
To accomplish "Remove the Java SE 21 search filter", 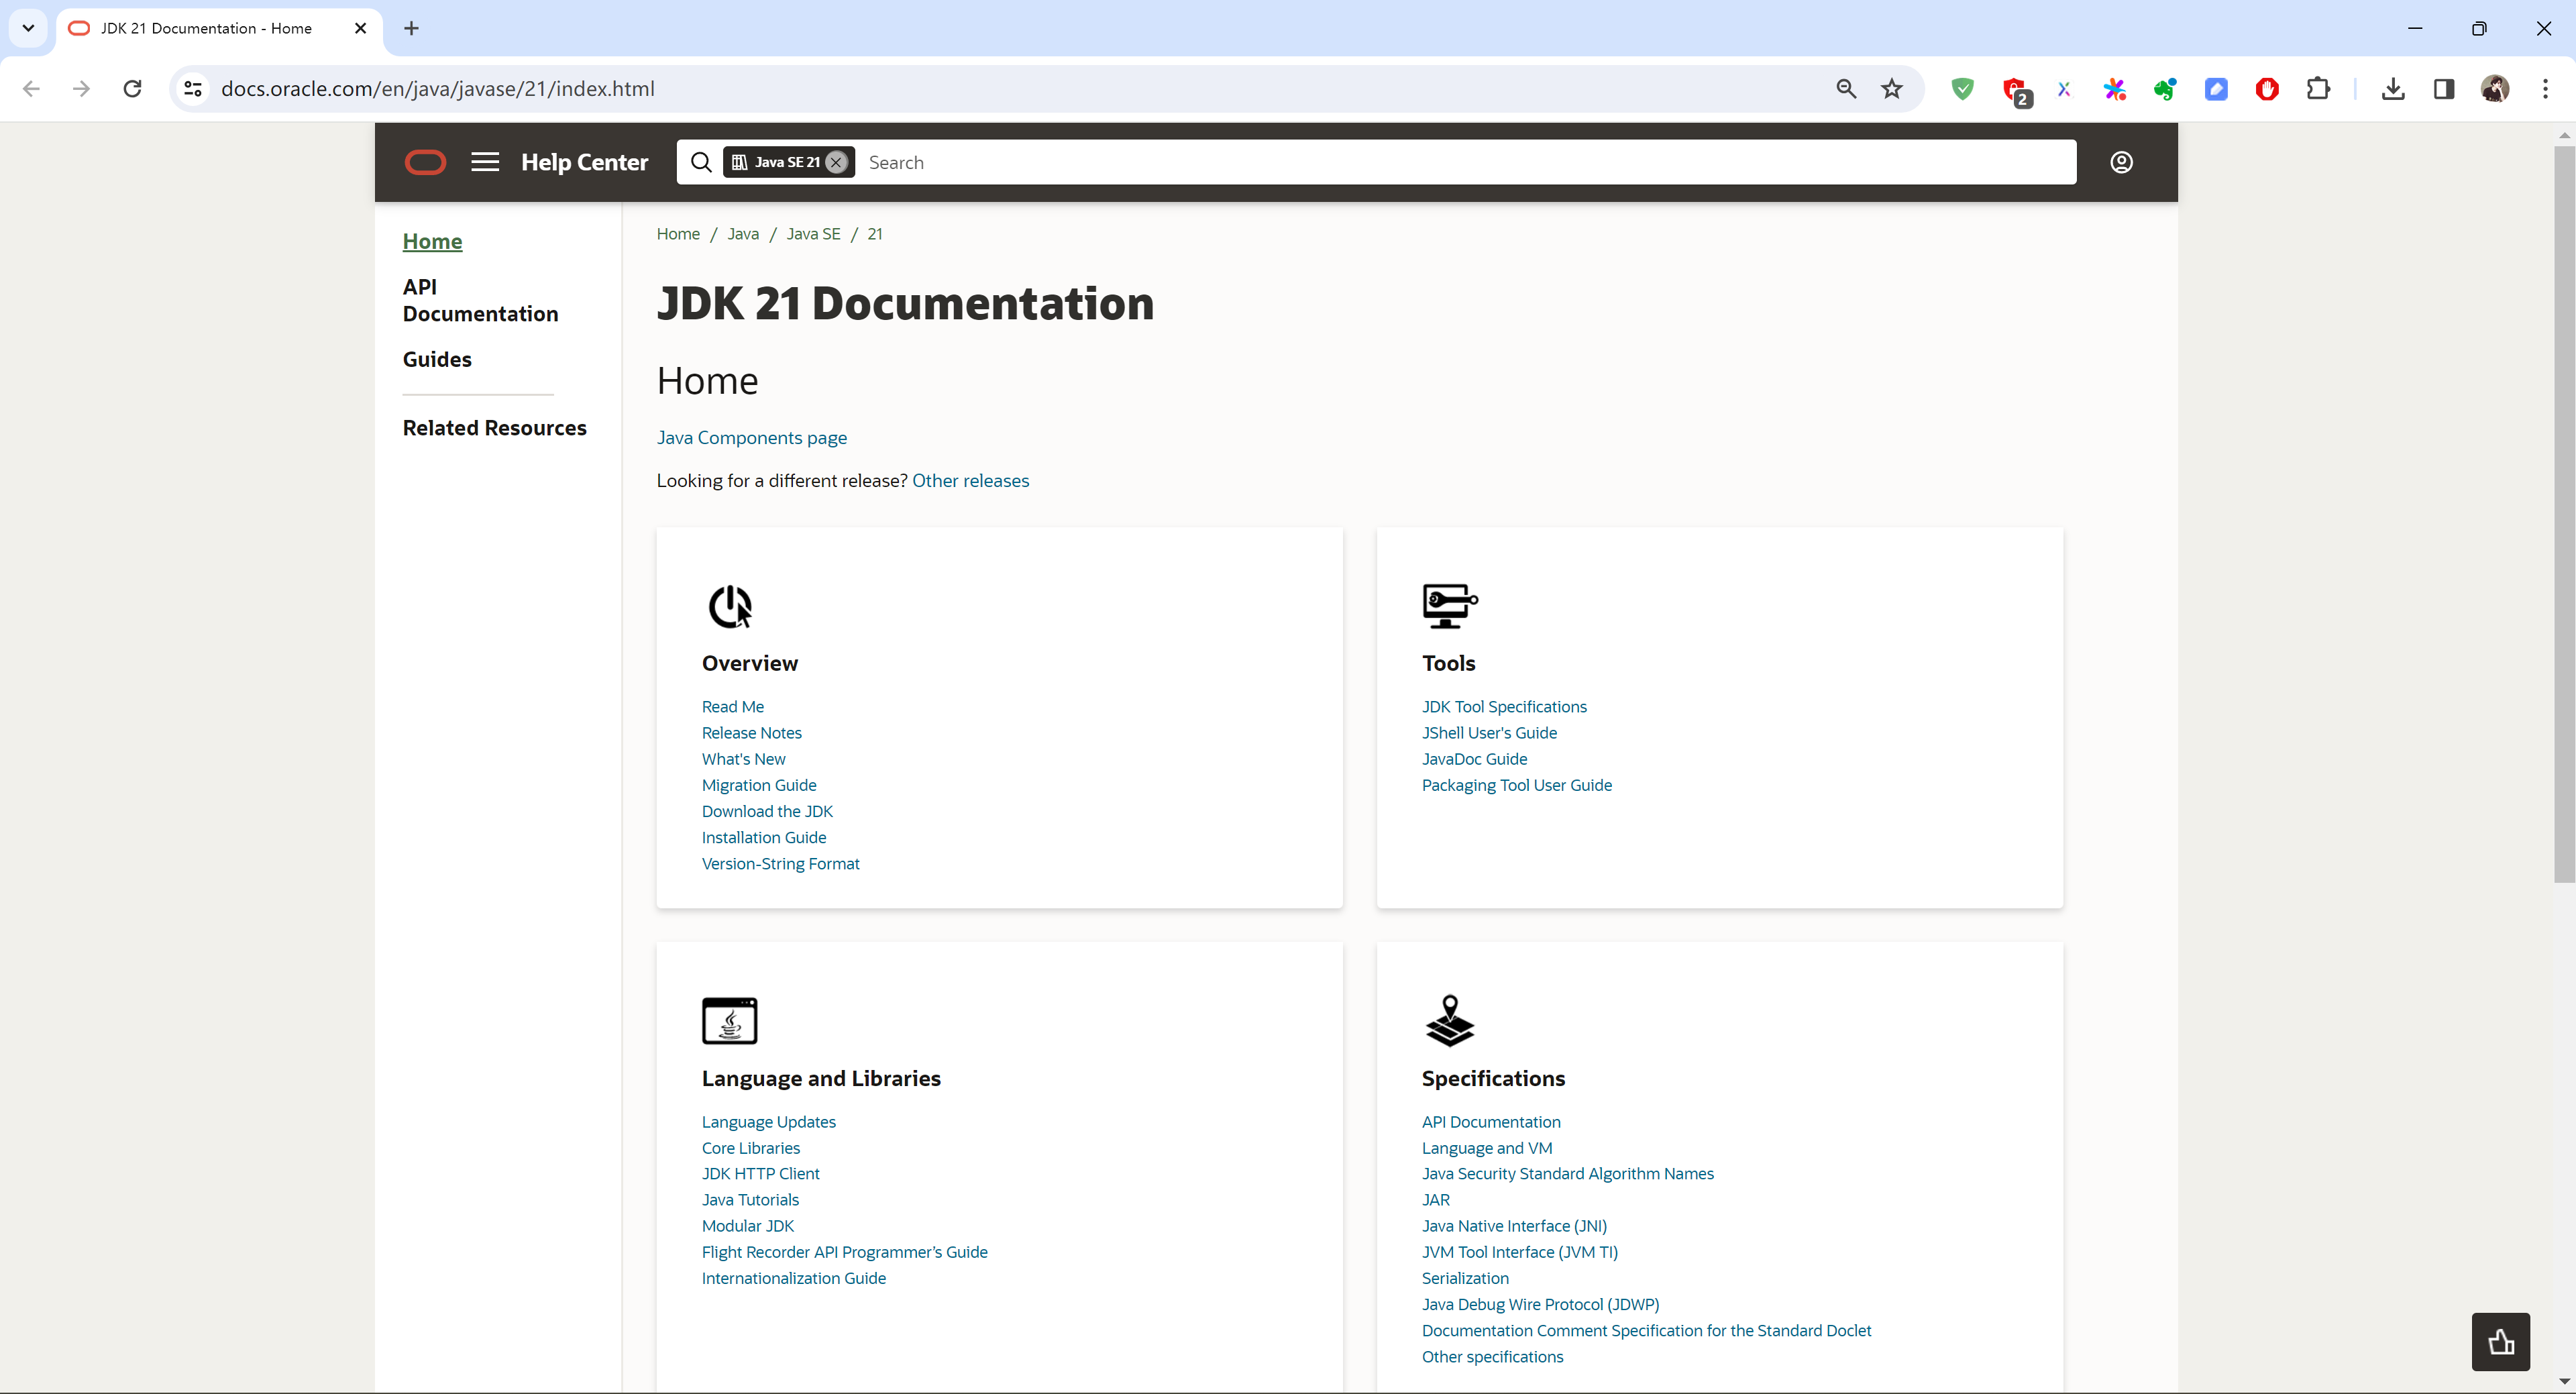I will (x=836, y=162).
